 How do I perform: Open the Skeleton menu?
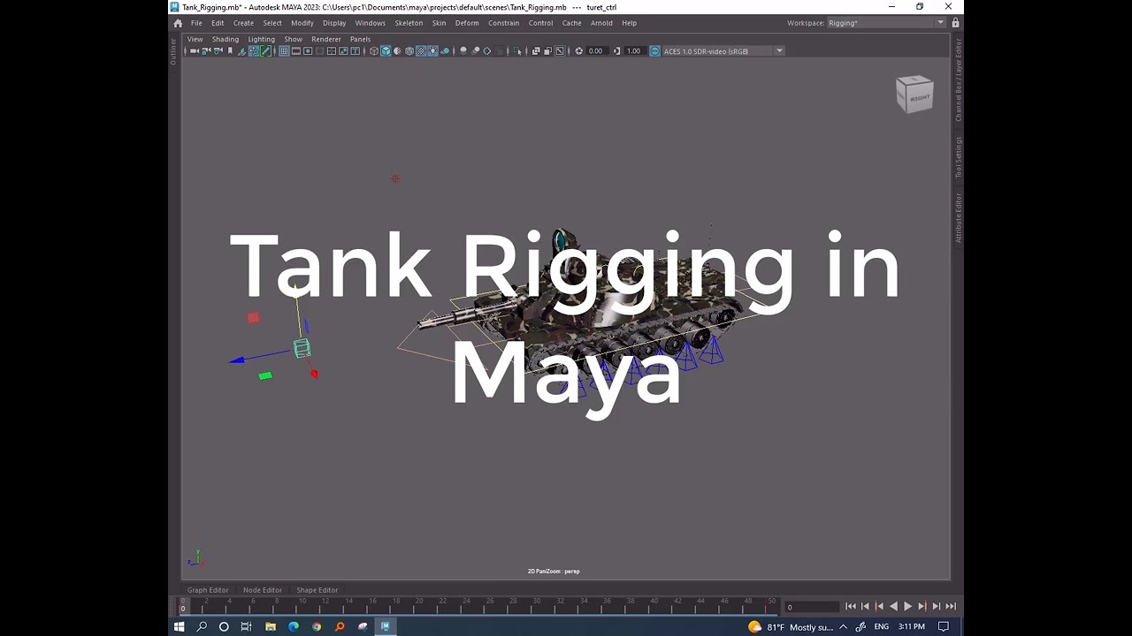[409, 23]
